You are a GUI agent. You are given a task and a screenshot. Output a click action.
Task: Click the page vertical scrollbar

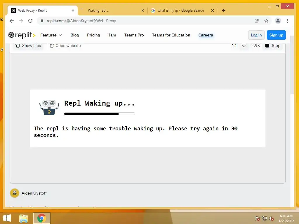click(292, 65)
